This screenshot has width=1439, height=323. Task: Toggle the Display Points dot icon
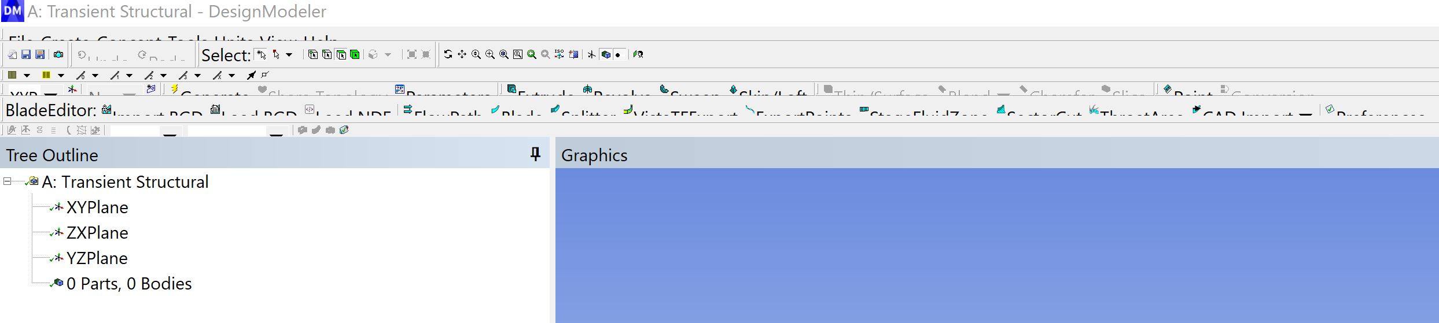click(x=619, y=55)
